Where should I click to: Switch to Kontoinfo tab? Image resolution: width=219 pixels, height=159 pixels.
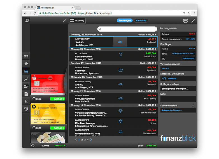coord(141,20)
